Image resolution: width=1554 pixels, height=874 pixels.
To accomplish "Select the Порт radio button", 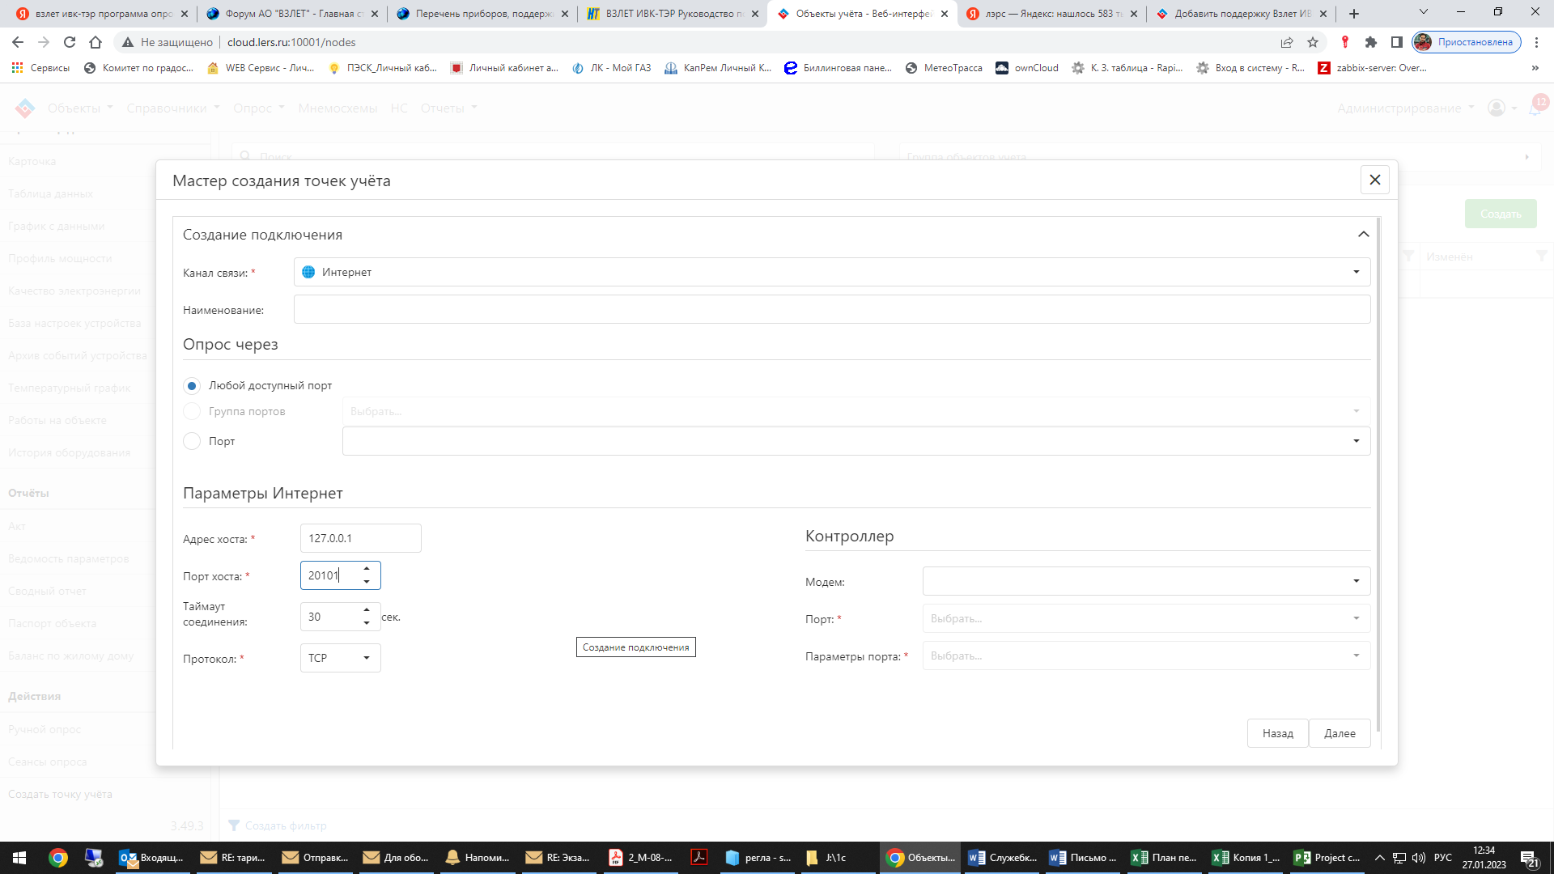I will point(192,441).
